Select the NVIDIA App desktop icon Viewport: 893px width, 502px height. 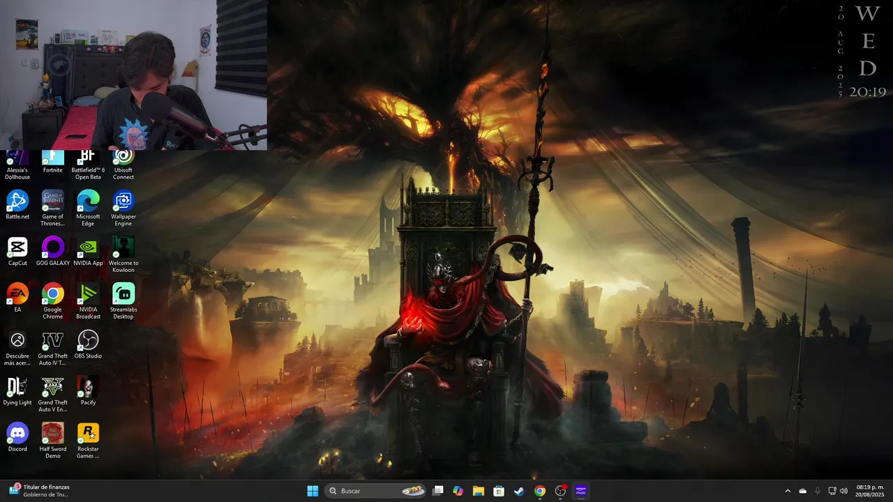click(x=88, y=252)
